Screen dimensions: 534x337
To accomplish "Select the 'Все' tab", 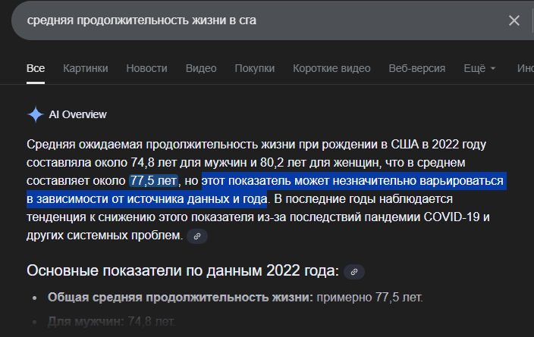I will (x=36, y=68).
